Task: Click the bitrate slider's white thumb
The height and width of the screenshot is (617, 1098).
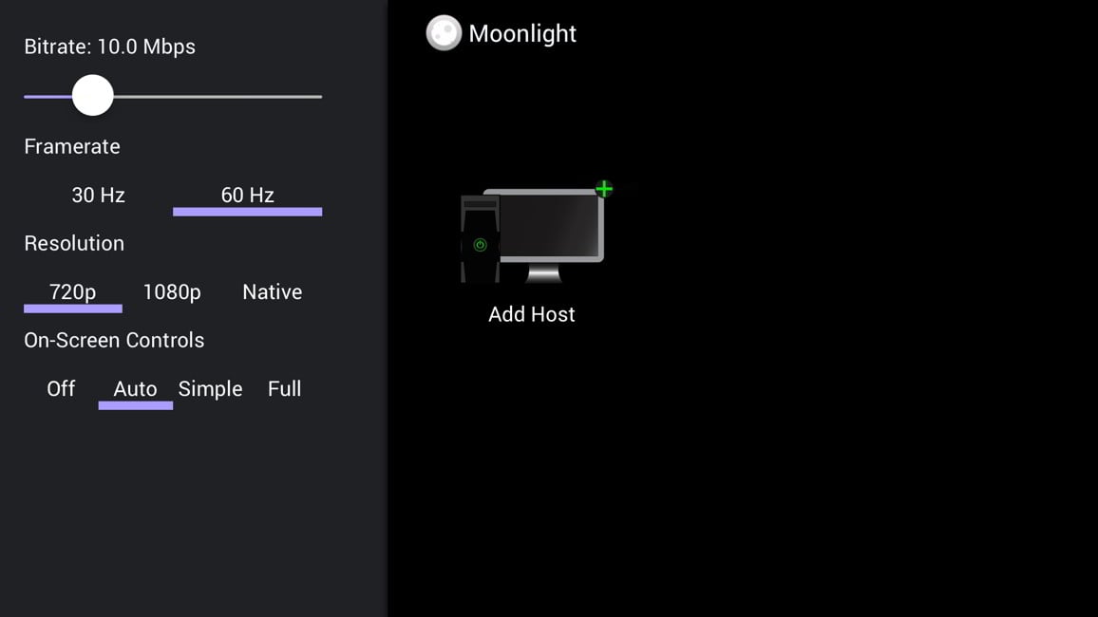Action: (x=92, y=96)
